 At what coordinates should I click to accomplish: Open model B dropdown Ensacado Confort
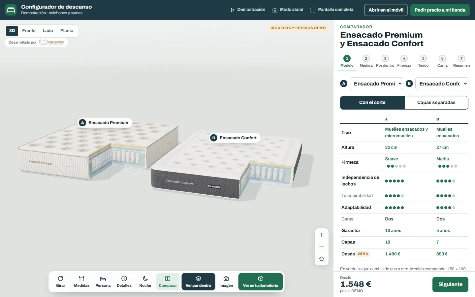pos(442,84)
